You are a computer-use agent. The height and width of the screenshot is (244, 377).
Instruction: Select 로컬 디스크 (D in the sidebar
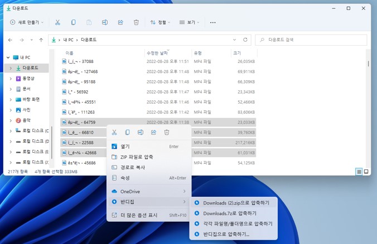point(36,141)
